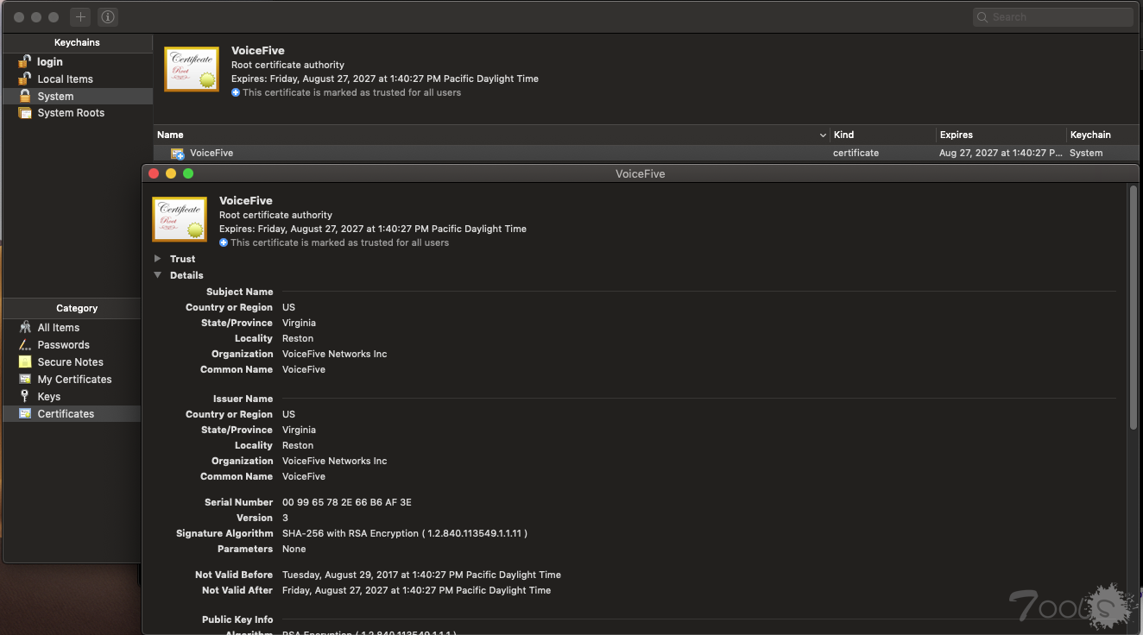Select the login keychain
1143x635 pixels.
tap(49, 62)
